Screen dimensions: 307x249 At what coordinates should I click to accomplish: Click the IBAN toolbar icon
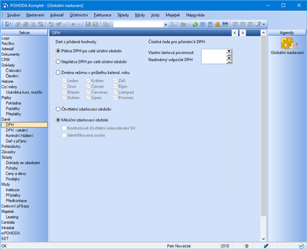(225, 25)
